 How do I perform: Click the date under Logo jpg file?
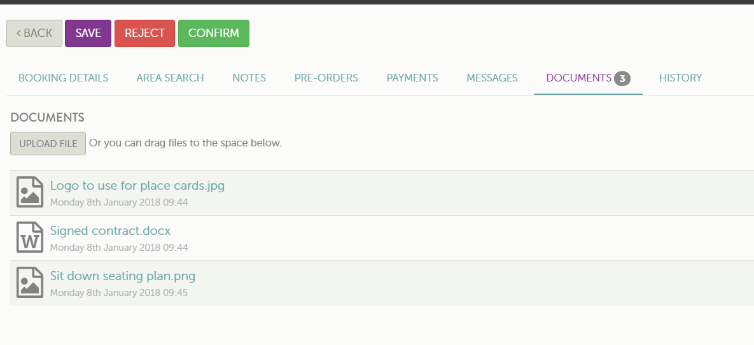pos(119,202)
